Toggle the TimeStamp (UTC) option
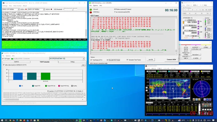Viewport: 217px width, 122px height. (x=91, y=60)
